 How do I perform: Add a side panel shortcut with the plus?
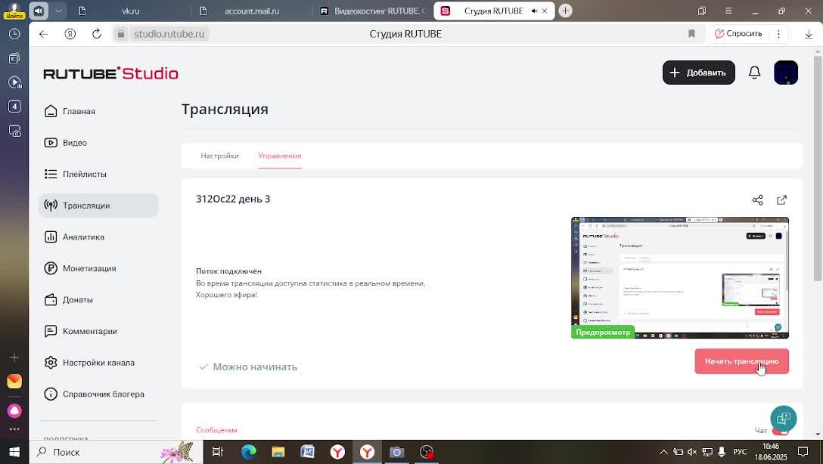(x=14, y=357)
